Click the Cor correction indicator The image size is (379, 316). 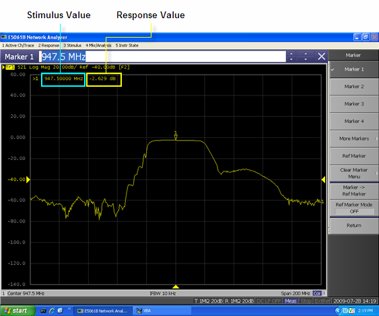tap(317, 294)
